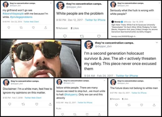Open 'Twitter for iPhone' link on Dec 12 tweet
Image resolution: width=162 pixels, height=117 pixels.
pyautogui.click(x=95, y=20)
